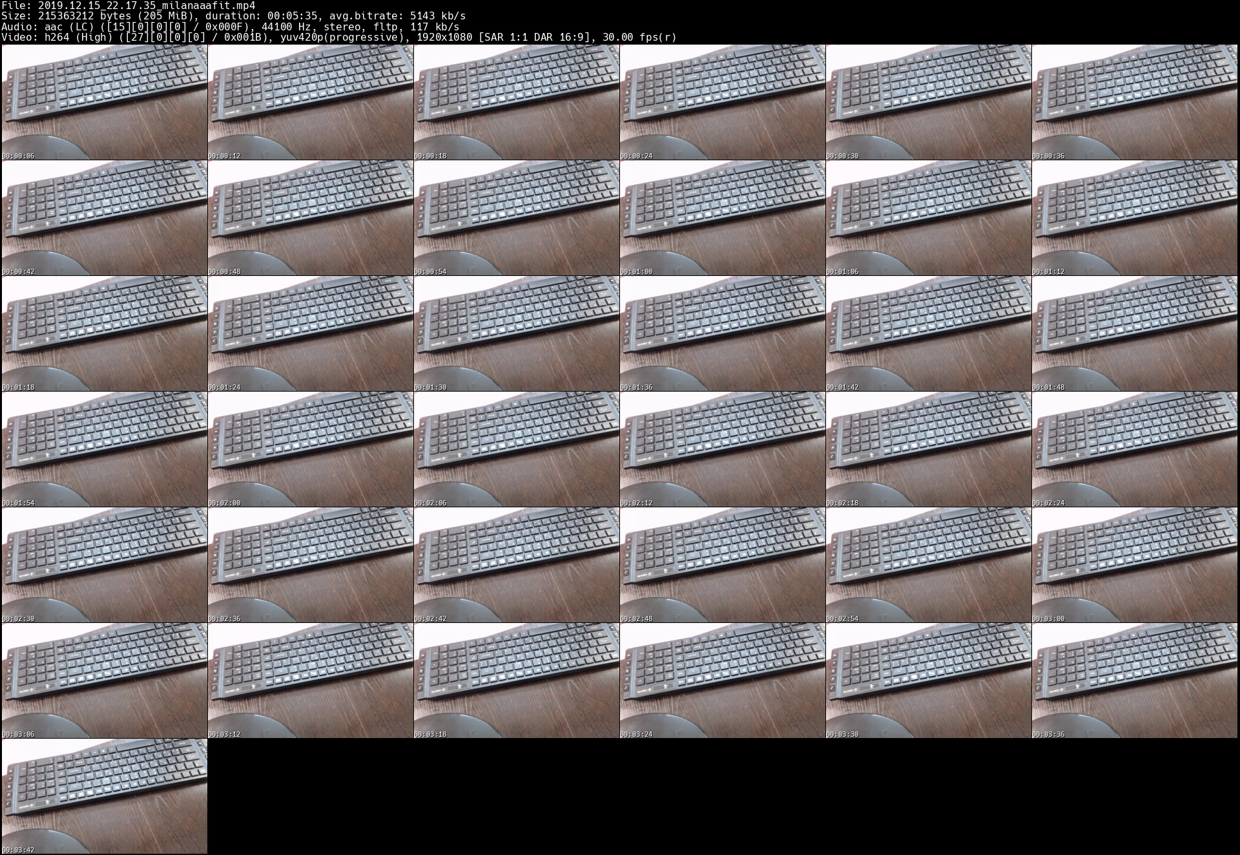Screen dimensions: 1240x855
Task: Click the Audio line reading aac (LC)
Action: 231,26
